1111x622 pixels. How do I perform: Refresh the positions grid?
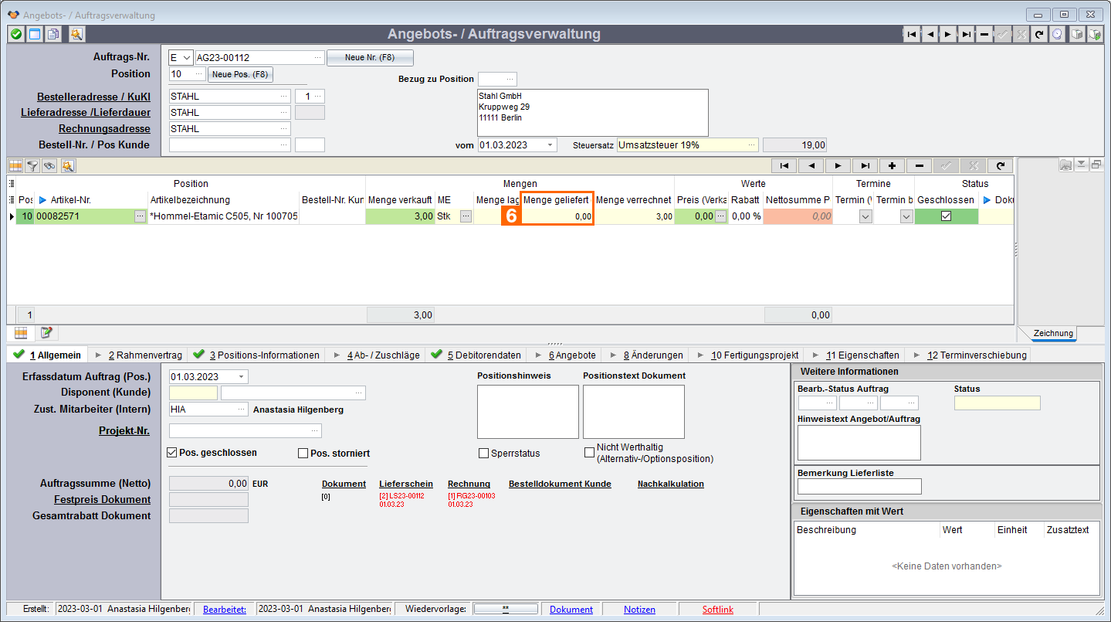coord(1000,165)
